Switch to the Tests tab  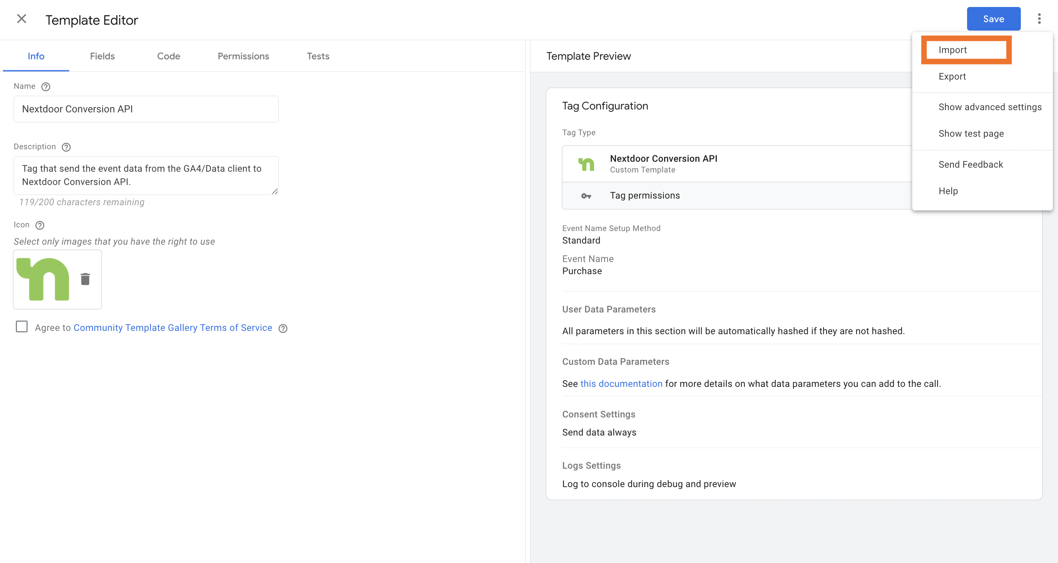pos(318,56)
